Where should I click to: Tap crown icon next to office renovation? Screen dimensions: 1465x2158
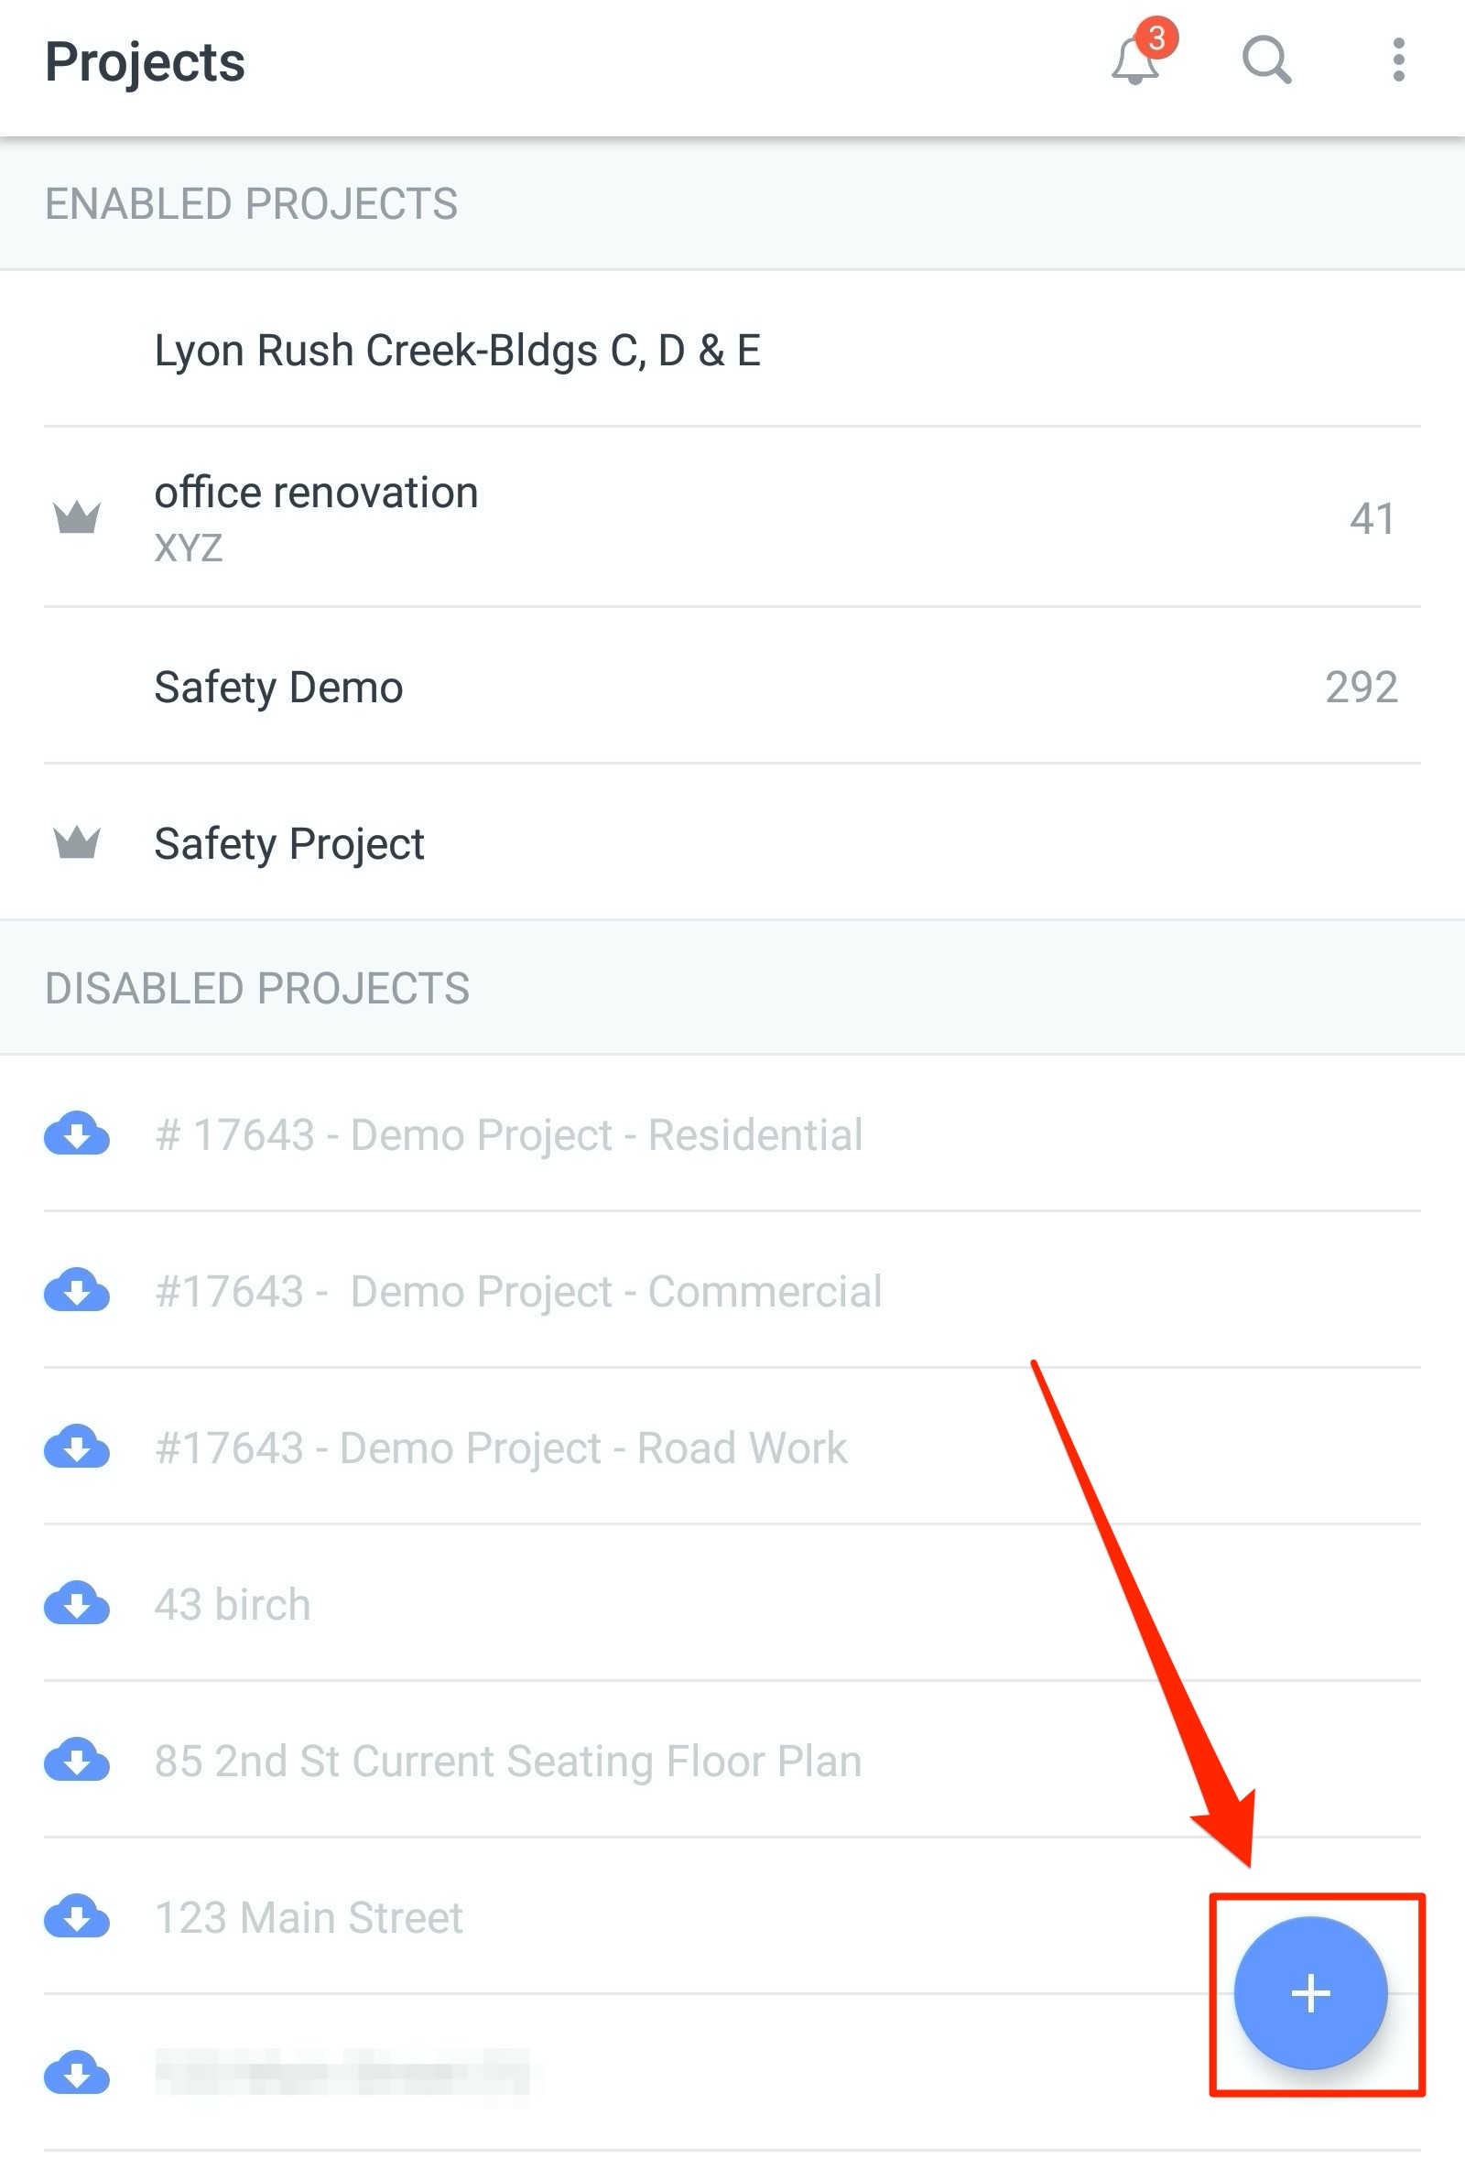[x=77, y=517]
